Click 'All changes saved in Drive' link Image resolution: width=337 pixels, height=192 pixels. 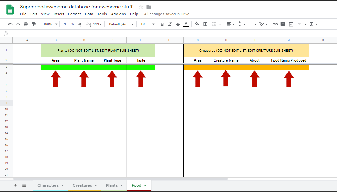[166, 14]
